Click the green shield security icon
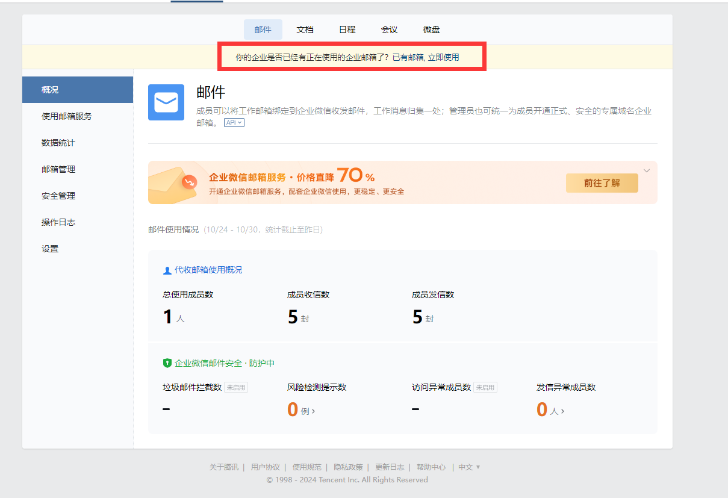The width and height of the screenshot is (728, 498). point(167,363)
